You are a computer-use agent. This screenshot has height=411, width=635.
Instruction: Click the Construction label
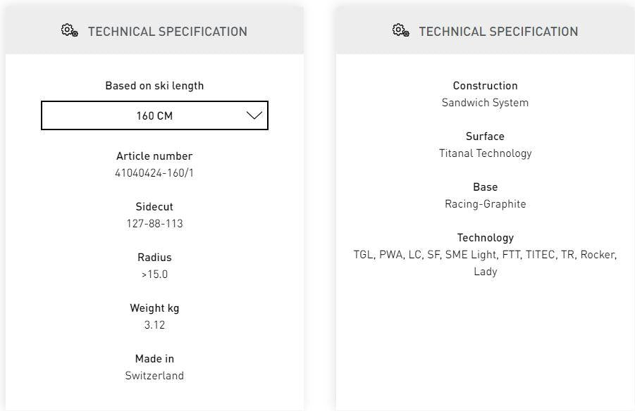(x=485, y=86)
